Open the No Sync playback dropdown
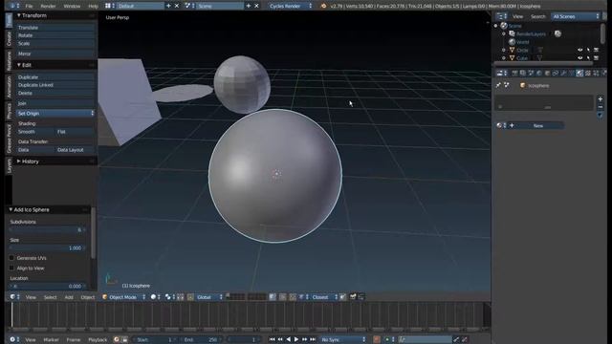612x344 pixels. tap(343, 340)
